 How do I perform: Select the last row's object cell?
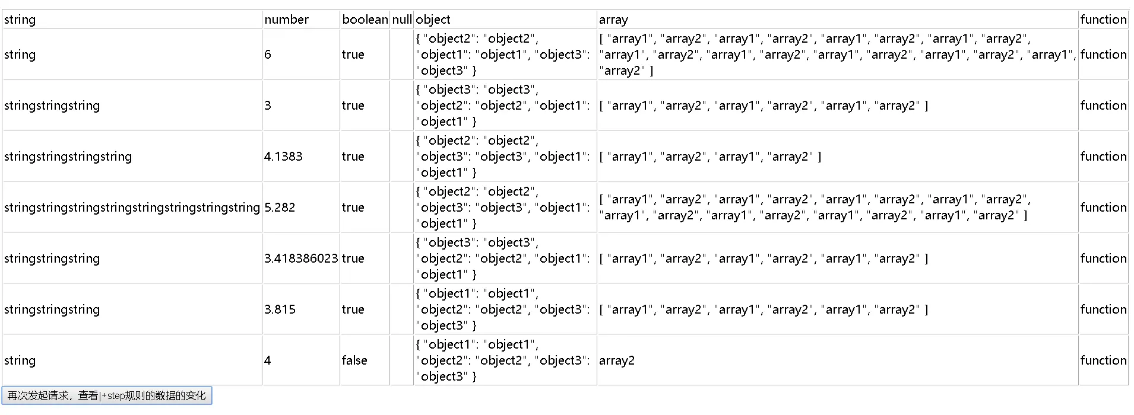pyautogui.click(x=505, y=360)
